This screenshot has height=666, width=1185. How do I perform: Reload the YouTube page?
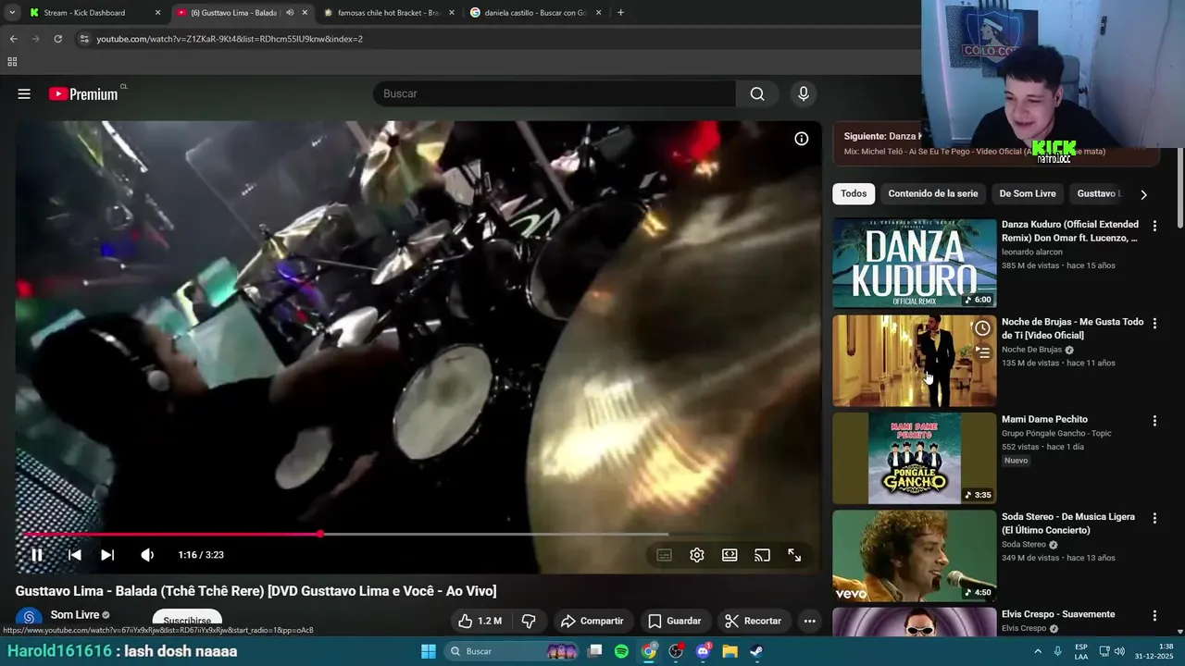click(57, 39)
